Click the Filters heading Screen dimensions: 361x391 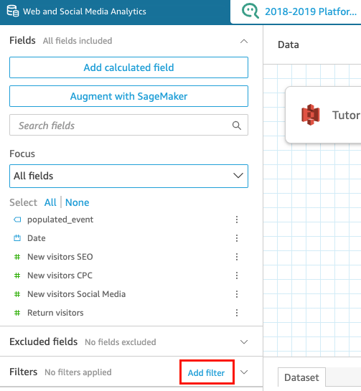pyautogui.click(x=24, y=372)
